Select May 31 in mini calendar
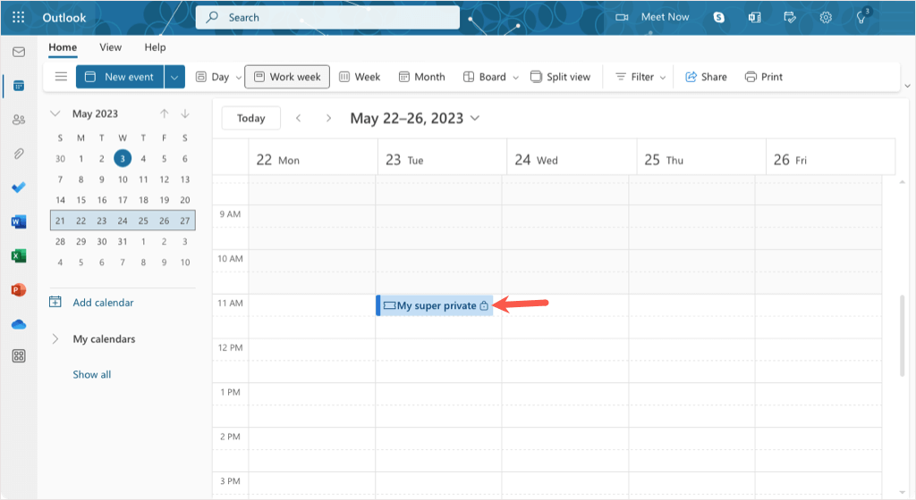 (x=122, y=241)
